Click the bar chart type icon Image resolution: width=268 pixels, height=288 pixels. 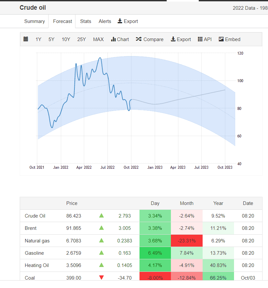(x=113, y=39)
